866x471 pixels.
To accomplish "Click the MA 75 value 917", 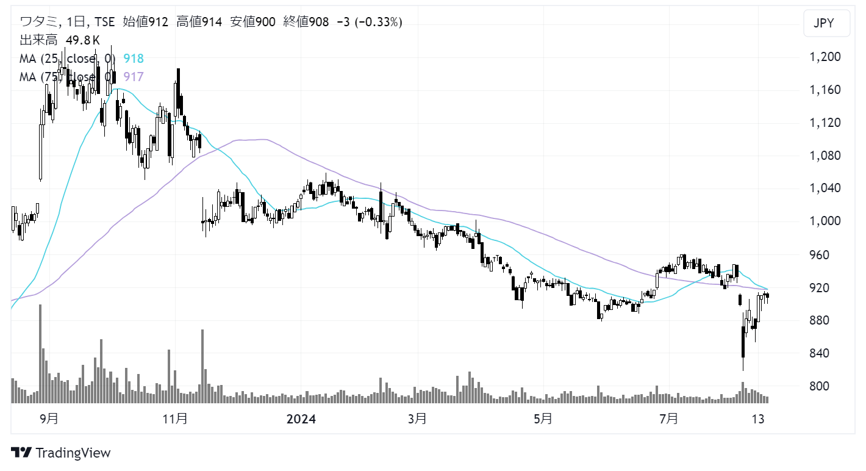I will tap(134, 77).
